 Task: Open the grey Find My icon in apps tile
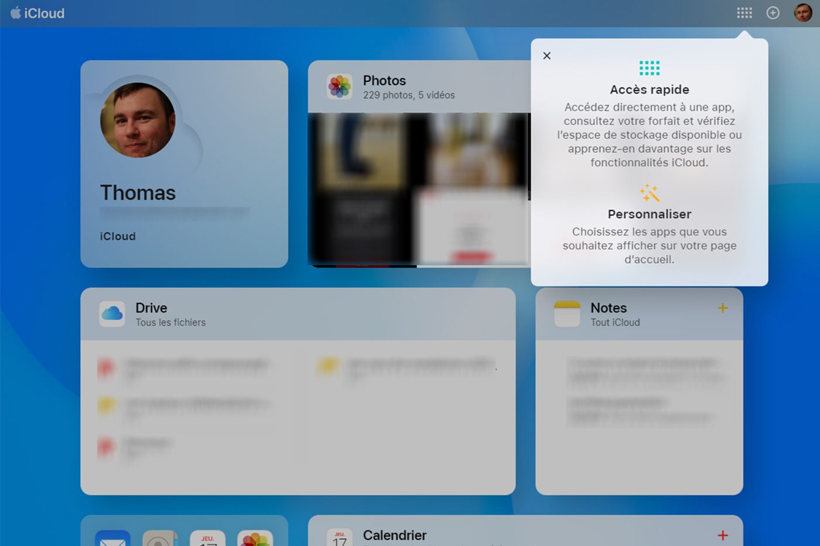(160, 538)
